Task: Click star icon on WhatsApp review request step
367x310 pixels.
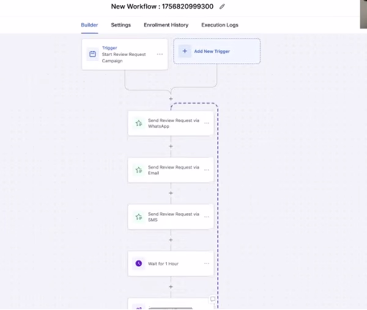Action: pyautogui.click(x=139, y=123)
